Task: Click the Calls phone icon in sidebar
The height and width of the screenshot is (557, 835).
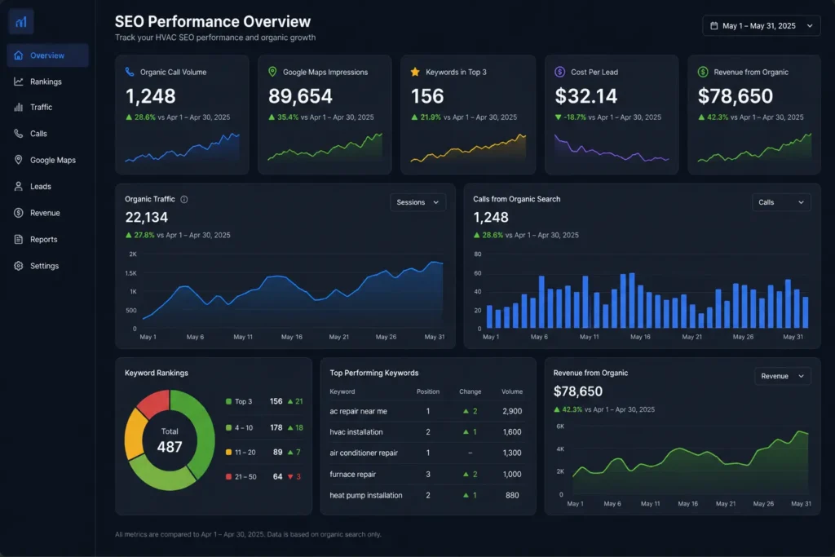Action: (x=19, y=134)
